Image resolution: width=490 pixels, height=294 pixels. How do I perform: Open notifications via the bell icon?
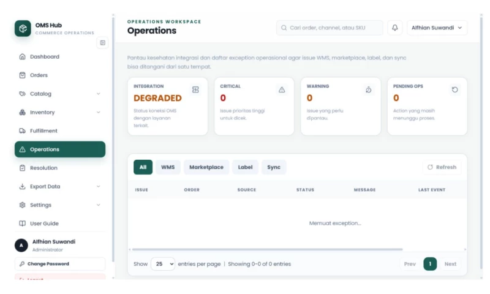[395, 28]
